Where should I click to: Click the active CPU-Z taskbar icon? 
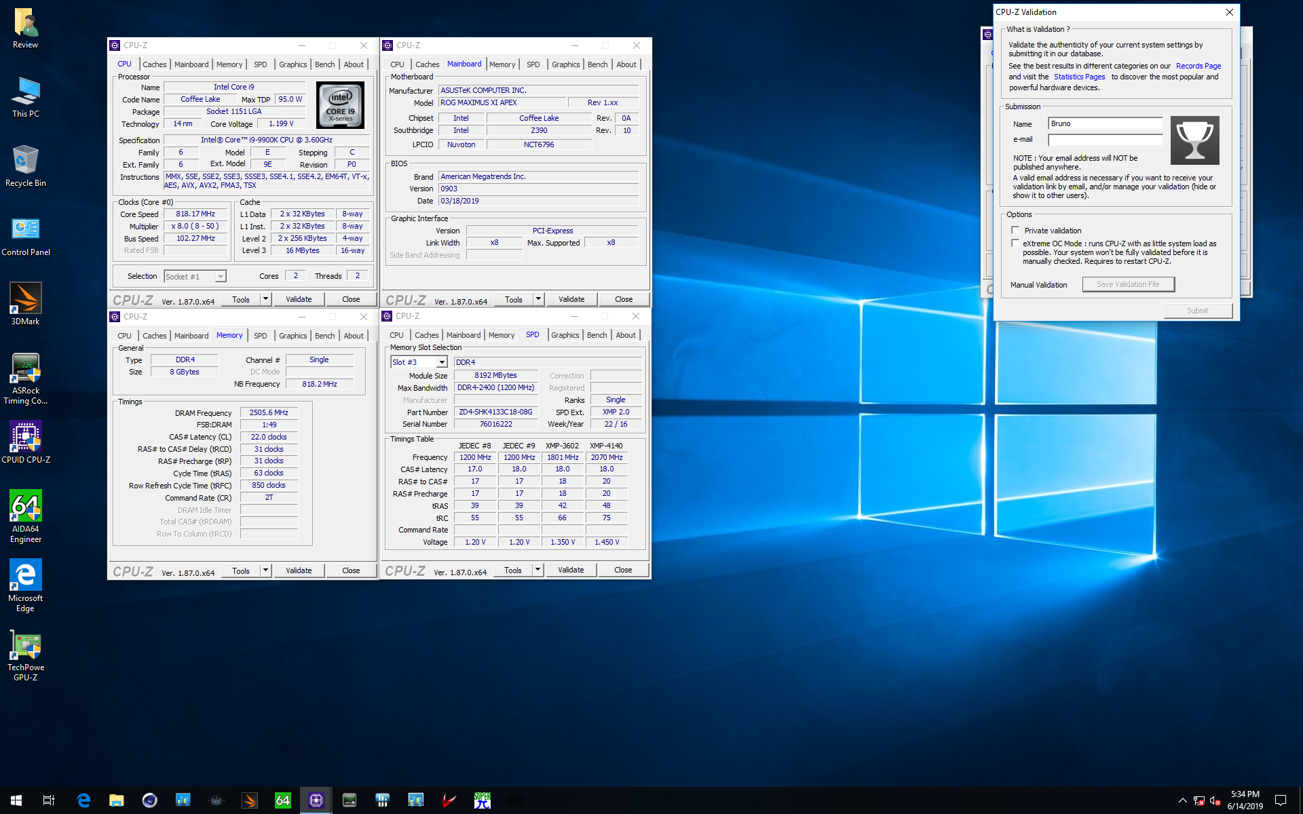(316, 800)
